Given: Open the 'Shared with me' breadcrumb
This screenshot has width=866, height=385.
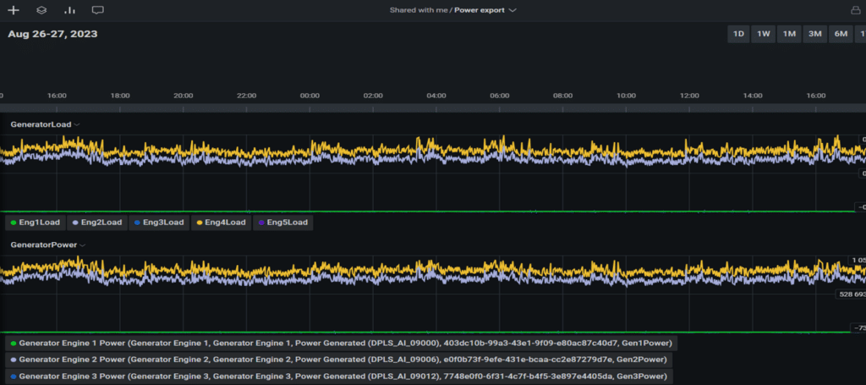Looking at the screenshot, I should coord(418,10).
